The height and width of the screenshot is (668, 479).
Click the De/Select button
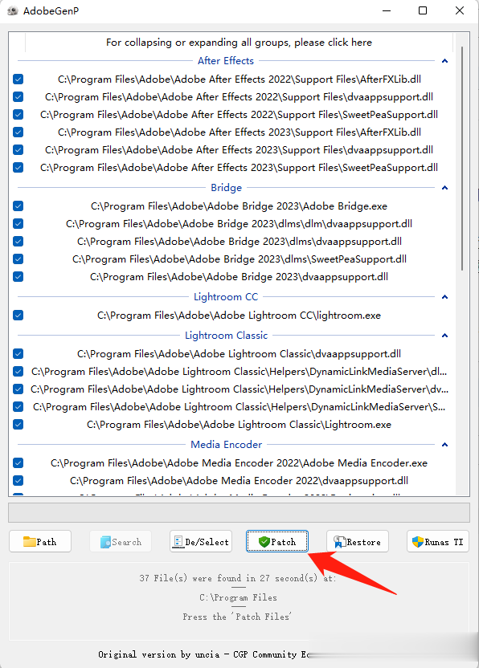(x=201, y=541)
